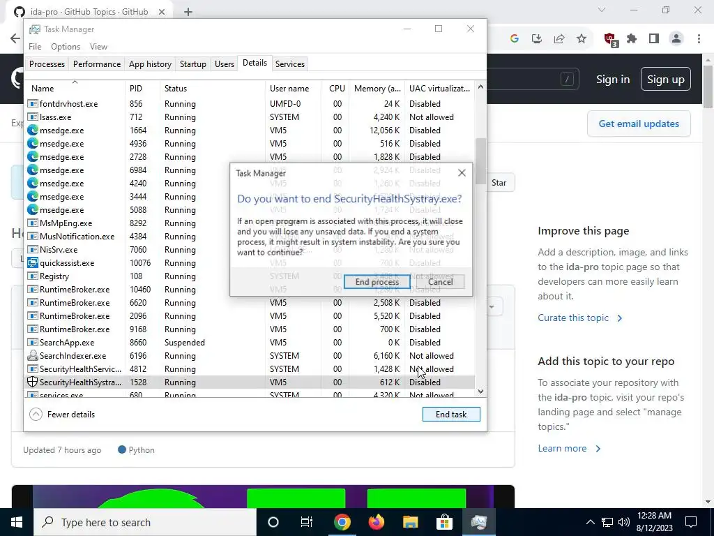Open the Learn more link
714x536 pixels.
click(x=569, y=449)
